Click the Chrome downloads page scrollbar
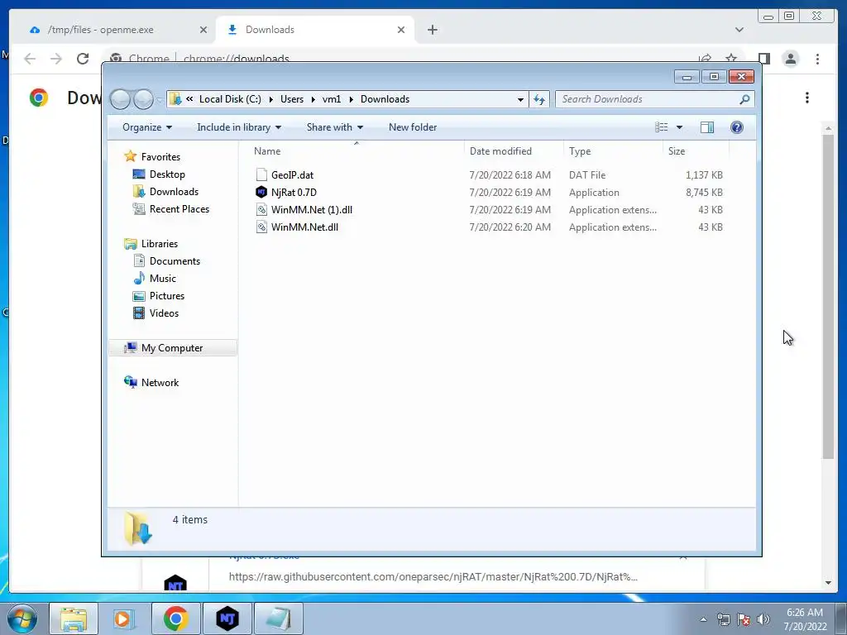The height and width of the screenshot is (635, 847). tap(828, 297)
